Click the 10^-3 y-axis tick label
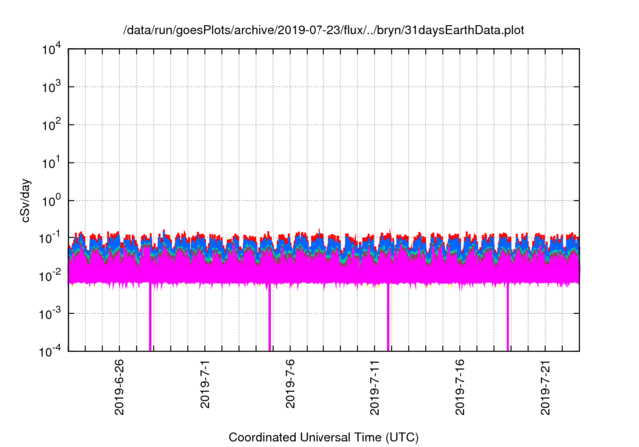The image size is (639, 447). 50,314
